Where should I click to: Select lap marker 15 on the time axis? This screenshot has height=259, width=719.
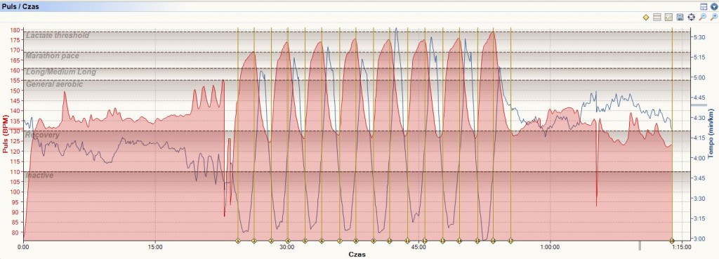click(x=477, y=241)
